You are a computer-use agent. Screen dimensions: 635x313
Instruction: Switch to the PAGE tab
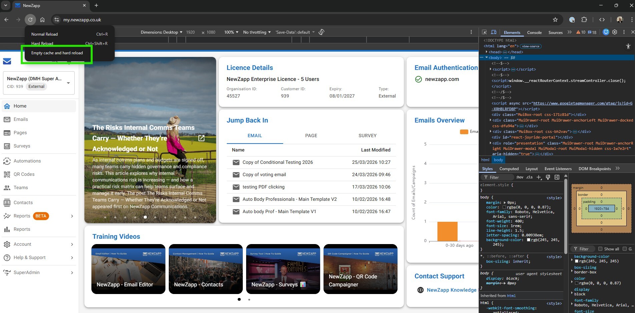coord(311,136)
